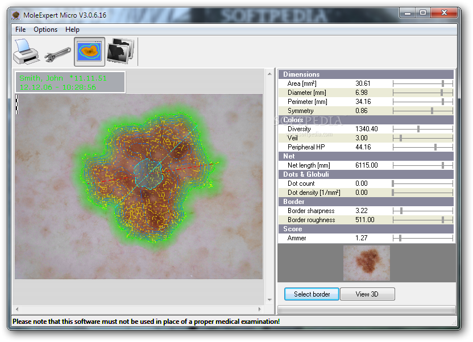Minimize the MoleExpert window
The height and width of the screenshot is (342, 473).
[408, 13]
